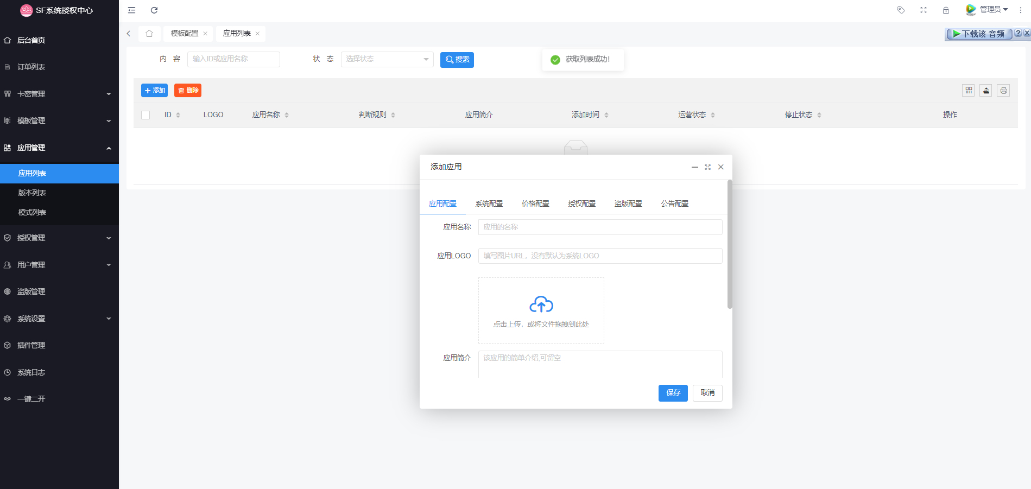Switch to the 价格配置 tab
Screen dimensions: 1031x489
click(535, 204)
